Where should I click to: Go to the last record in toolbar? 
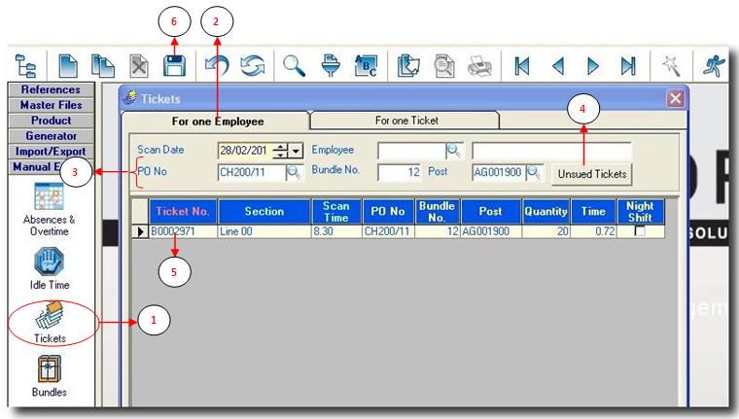(x=629, y=67)
